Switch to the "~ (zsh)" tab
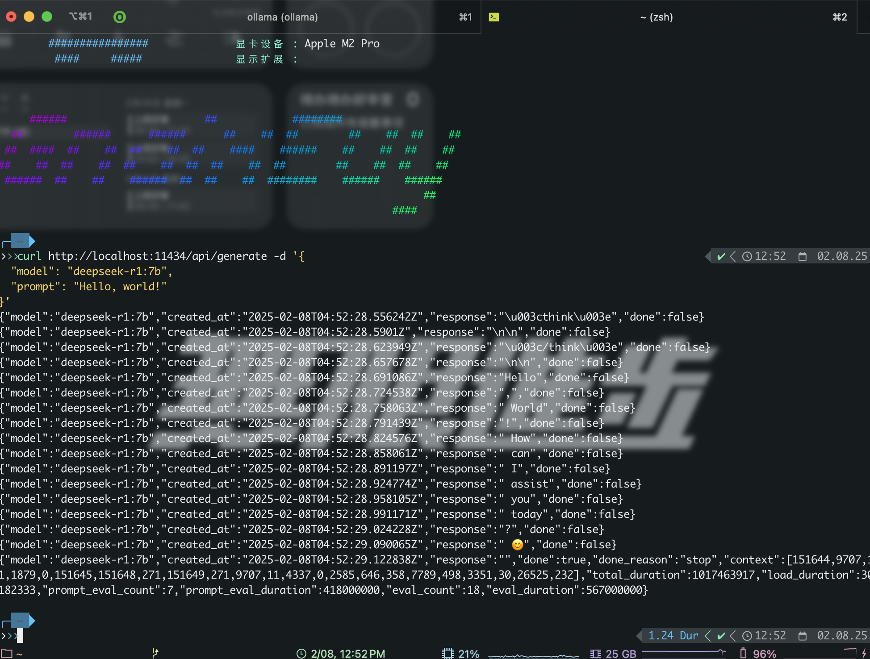 coord(657,17)
